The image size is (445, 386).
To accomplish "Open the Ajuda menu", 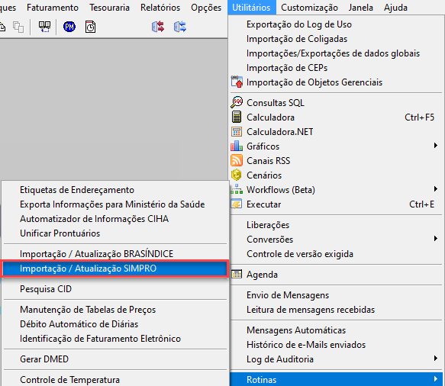I will coord(395,8).
